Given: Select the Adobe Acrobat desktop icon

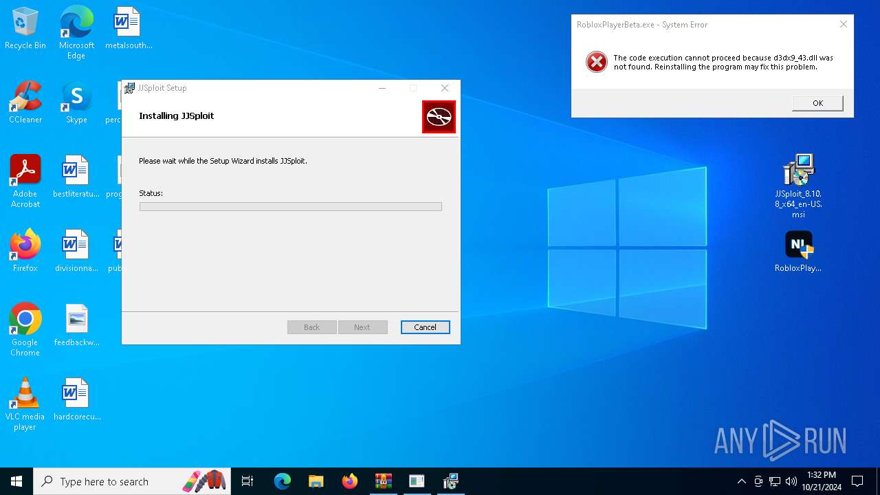Looking at the screenshot, I should 25,181.
